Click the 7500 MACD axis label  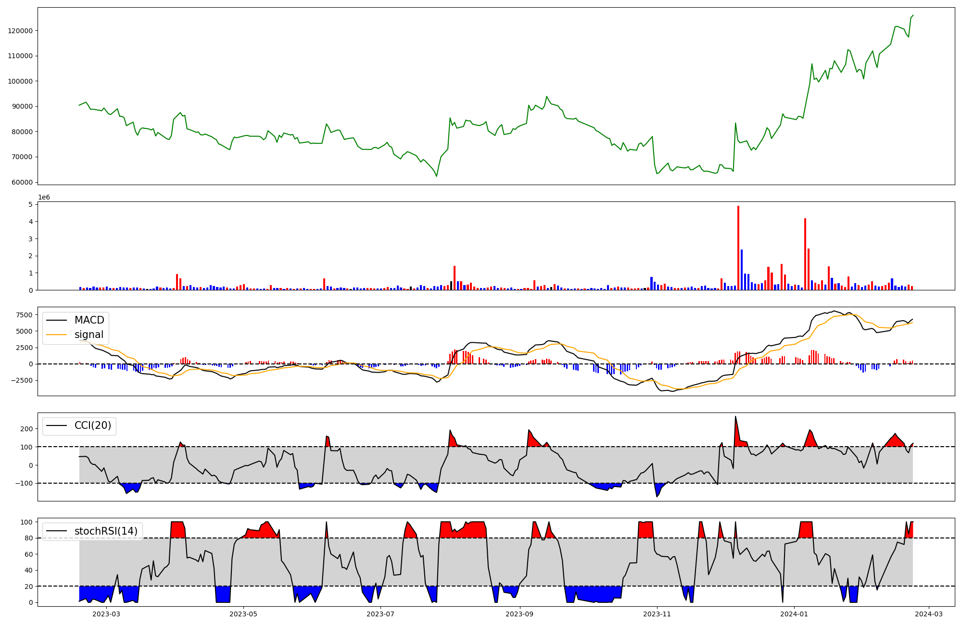[24, 315]
